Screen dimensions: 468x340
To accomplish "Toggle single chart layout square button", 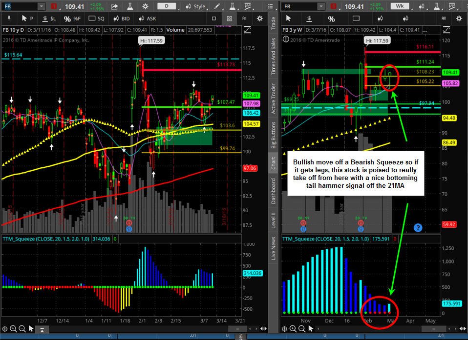I will coord(213,19).
